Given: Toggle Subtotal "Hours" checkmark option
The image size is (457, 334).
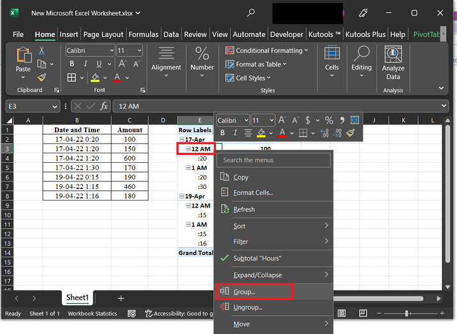Looking at the screenshot, I should (x=257, y=258).
